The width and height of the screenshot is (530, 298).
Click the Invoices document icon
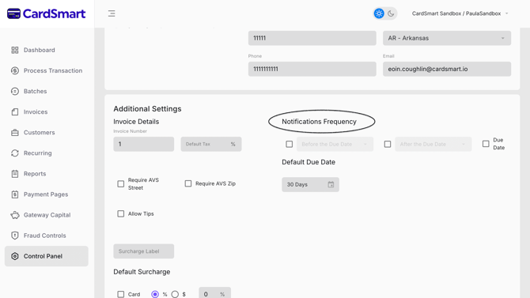coord(15,111)
